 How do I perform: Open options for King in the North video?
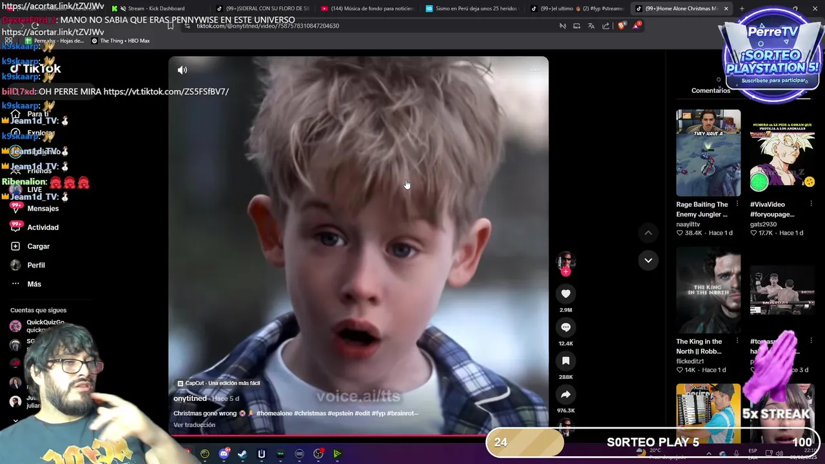tap(737, 342)
